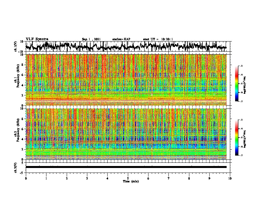Click the ch.1 voltage waveform trace

click(x=126, y=46)
